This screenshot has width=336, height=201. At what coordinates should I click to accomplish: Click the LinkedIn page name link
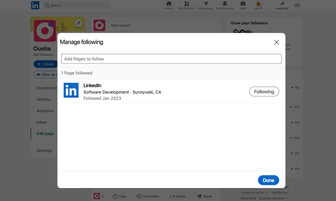tap(92, 85)
